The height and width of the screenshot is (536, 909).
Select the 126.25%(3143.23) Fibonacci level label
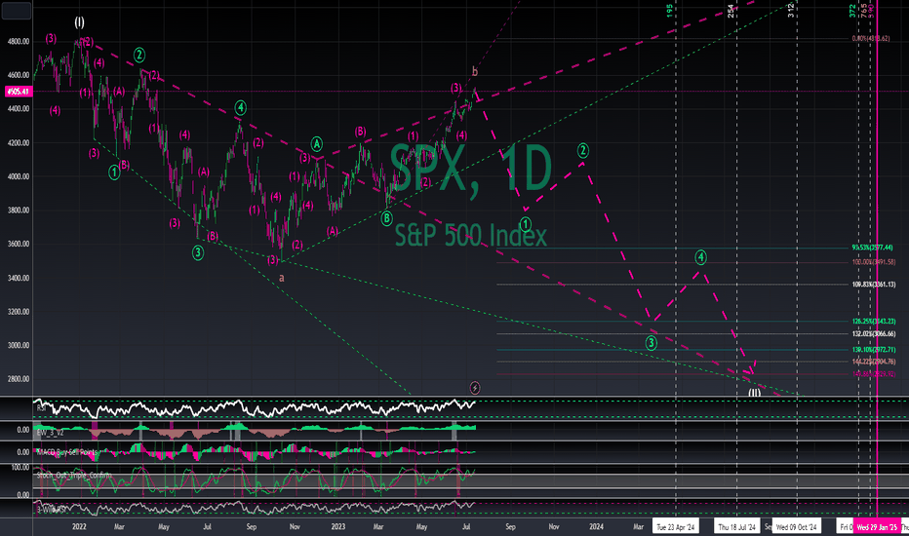(873, 322)
